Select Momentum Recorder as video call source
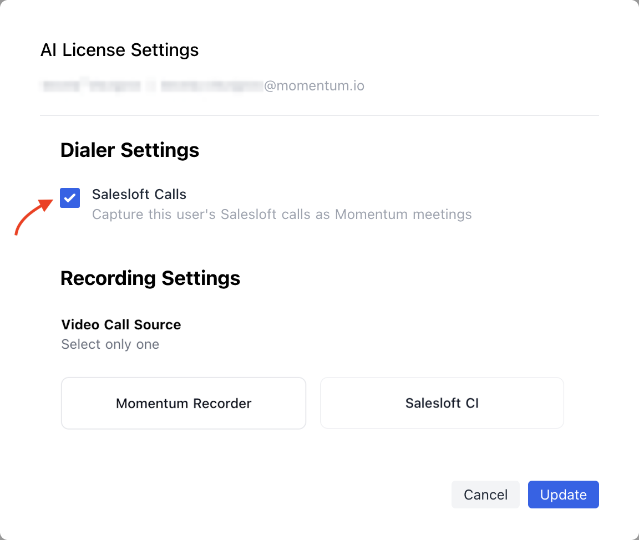This screenshot has height=540, width=639. pos(183,403)
